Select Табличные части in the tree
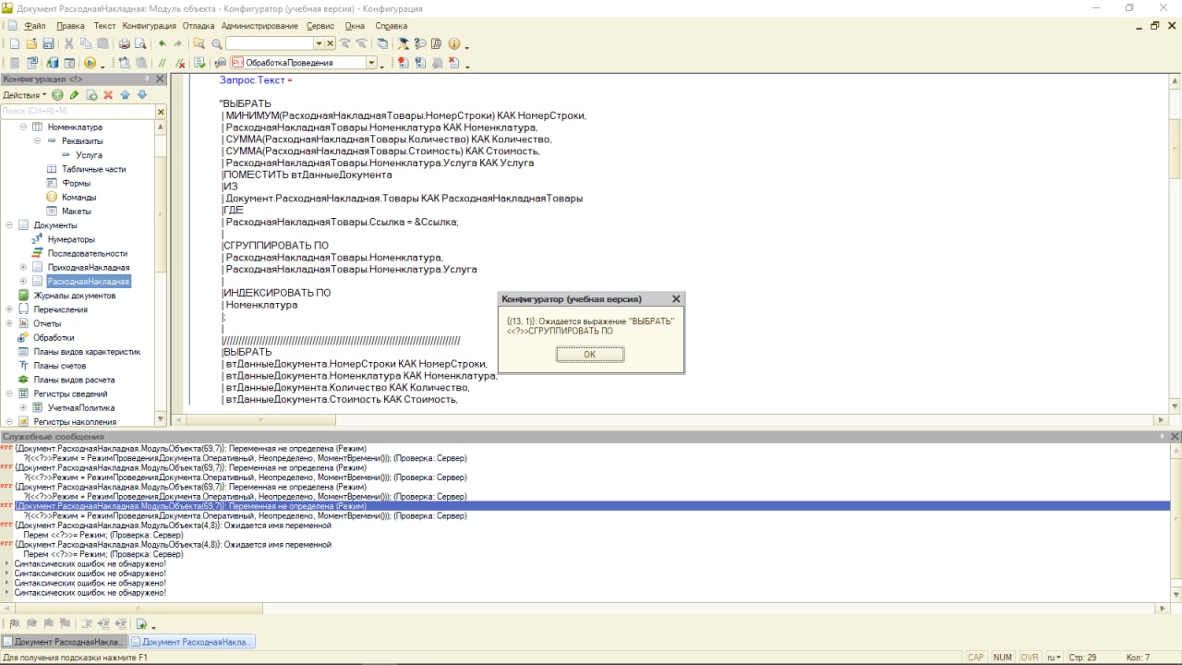Viewport: 1182px width, 665px height. (x=93, y=169)
